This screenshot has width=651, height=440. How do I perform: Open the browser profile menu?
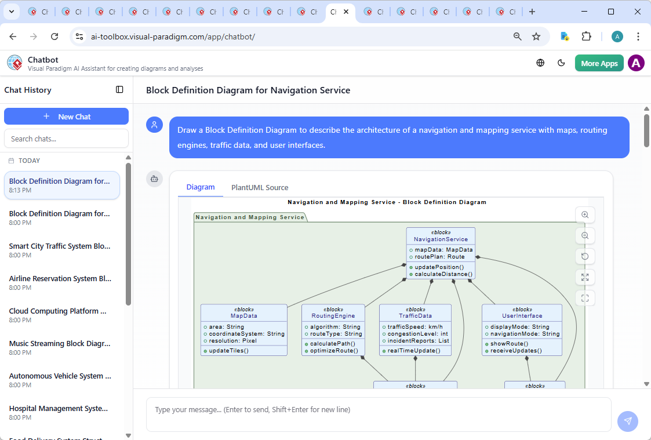click(617, 36)
